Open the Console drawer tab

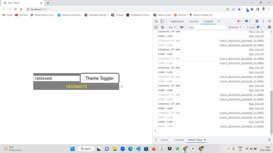(x=179, y=140)
